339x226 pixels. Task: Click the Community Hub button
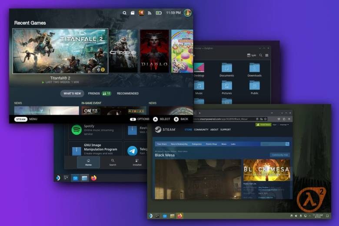[x=280, y=155]
